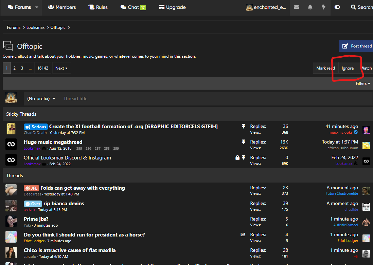
Task: Go to Next page of threads
Action: coord(61,68)
